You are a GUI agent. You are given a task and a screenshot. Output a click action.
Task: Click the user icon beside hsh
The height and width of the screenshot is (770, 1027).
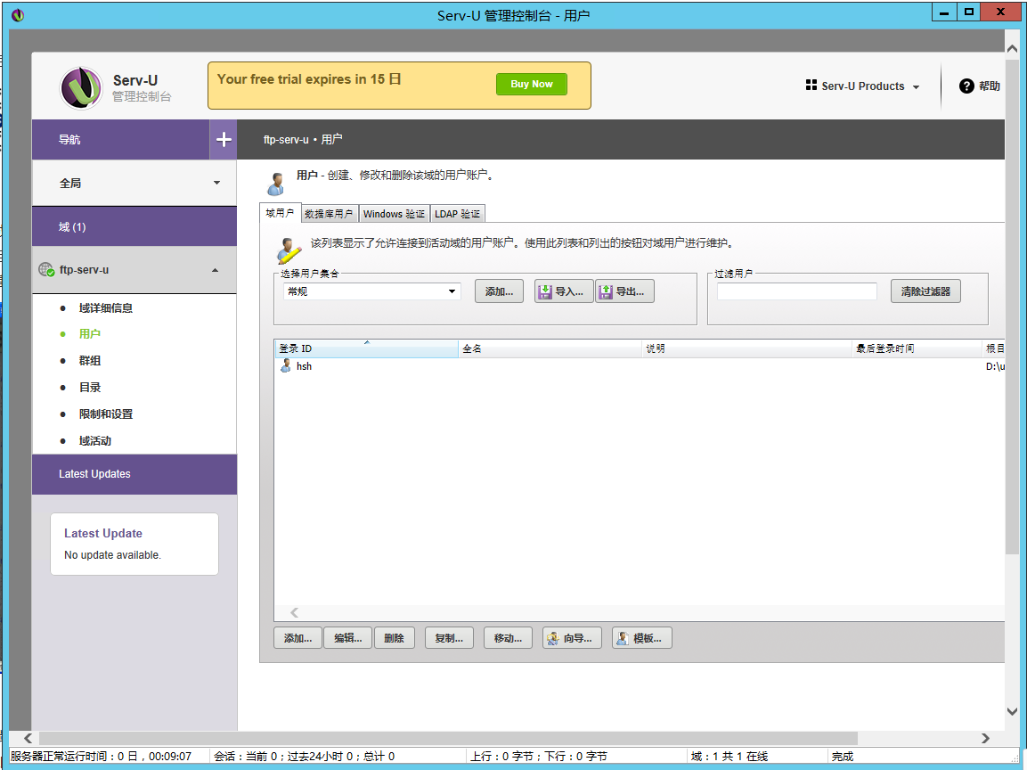click(286, 365)
